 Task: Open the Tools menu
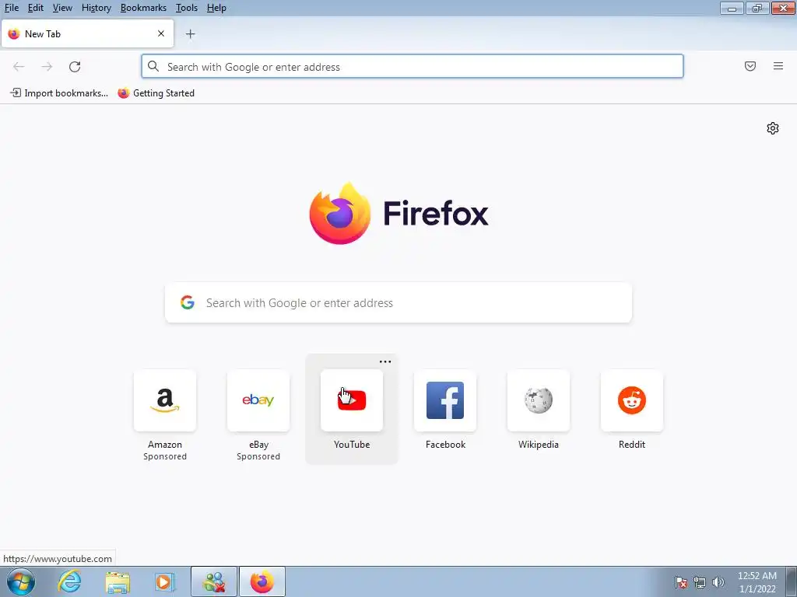(x=187, y=8)
